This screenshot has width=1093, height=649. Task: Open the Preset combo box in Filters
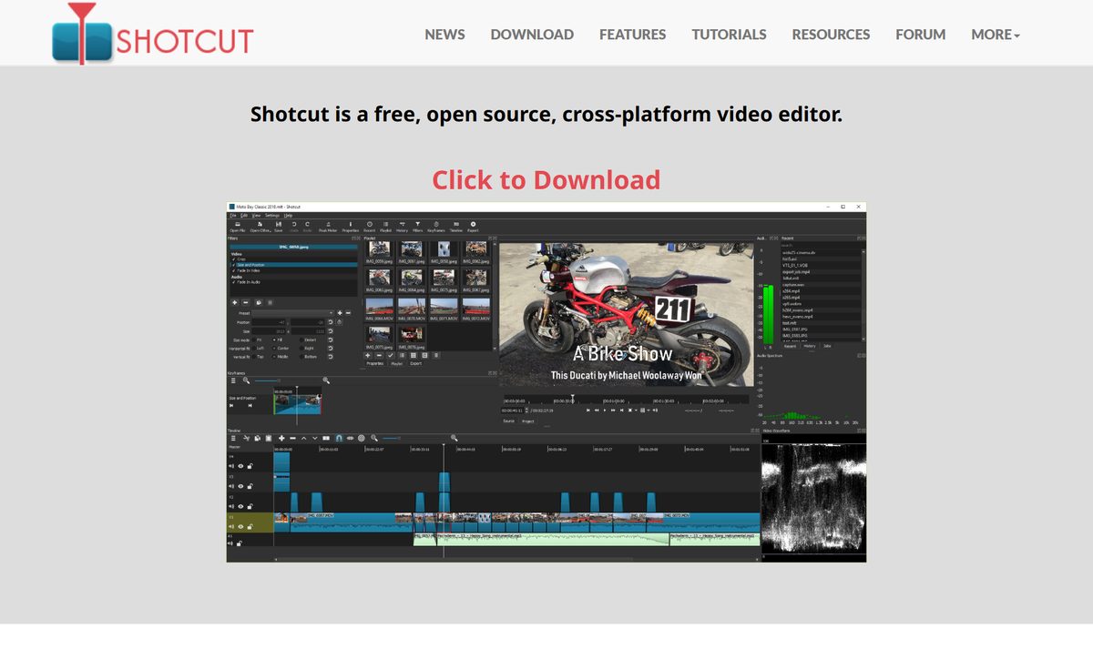[x=293, y=313]
